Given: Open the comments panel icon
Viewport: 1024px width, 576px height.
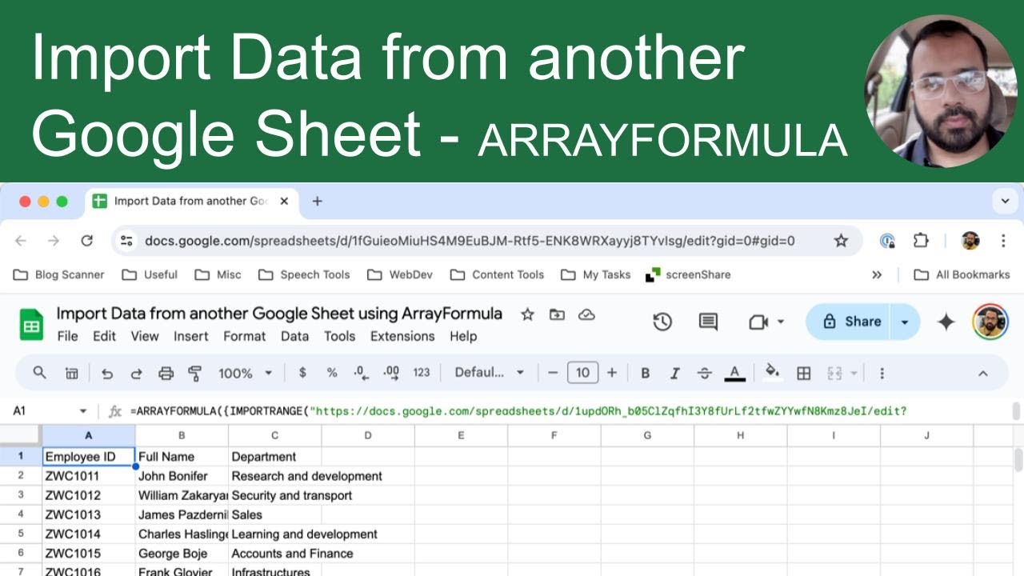Looking at the screenshot, I should (x=708, y=322).
